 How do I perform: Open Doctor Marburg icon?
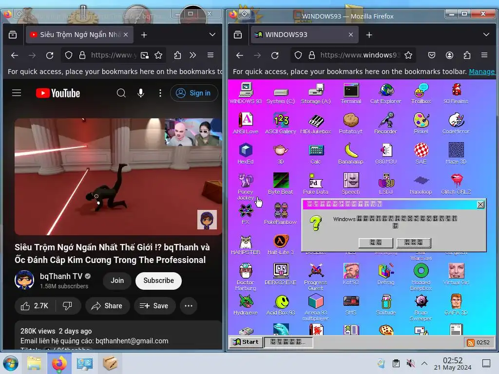tap(246, 277)
